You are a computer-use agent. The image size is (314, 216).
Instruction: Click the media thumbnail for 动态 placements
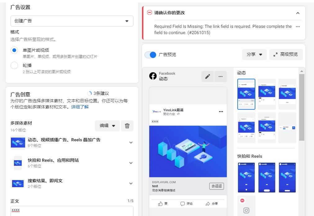(x=18, y=143)
